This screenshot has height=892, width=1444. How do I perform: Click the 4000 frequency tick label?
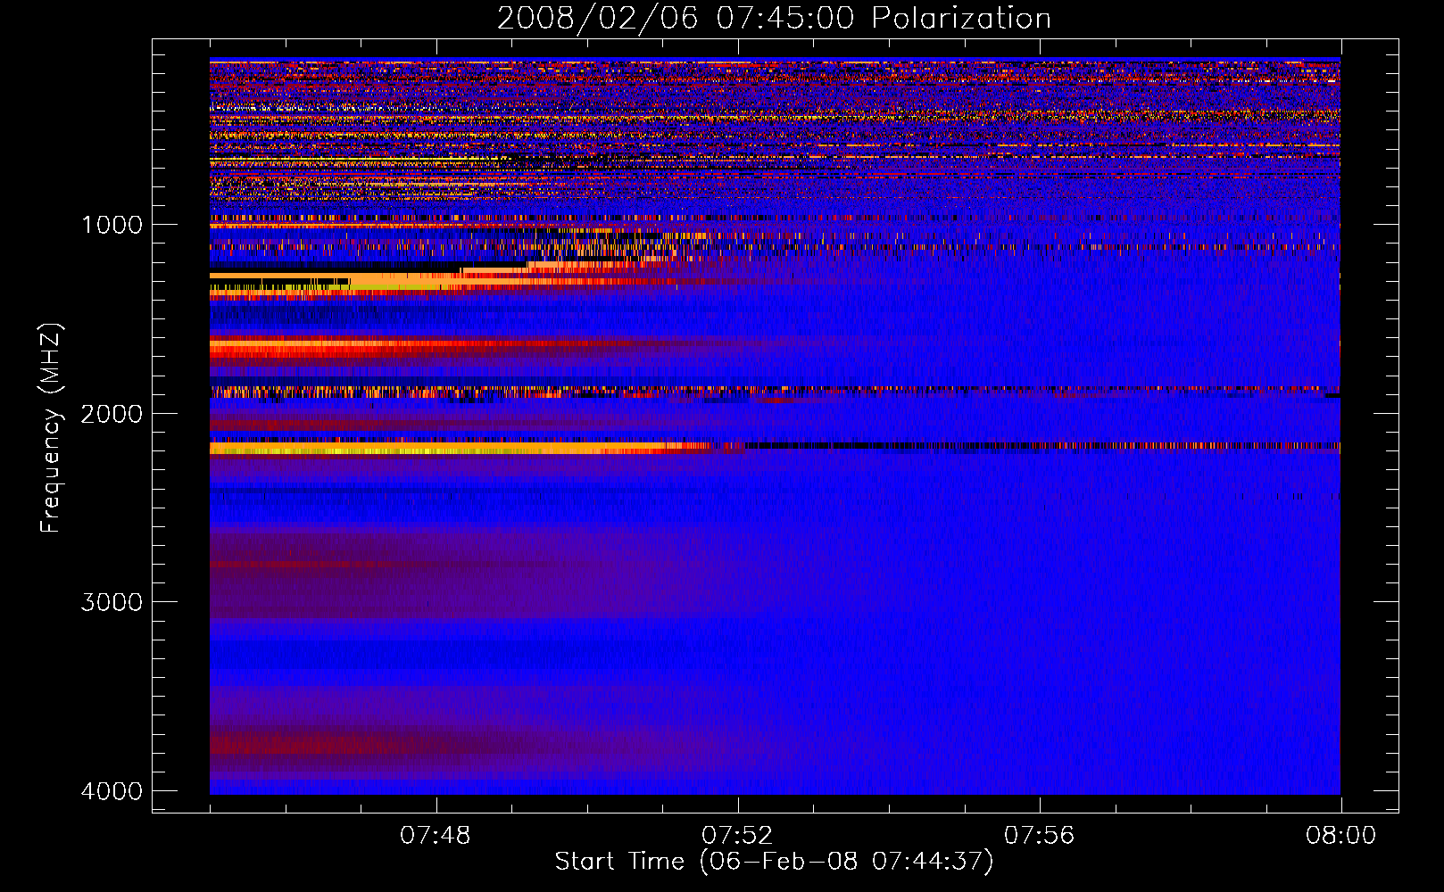point(112,791)
